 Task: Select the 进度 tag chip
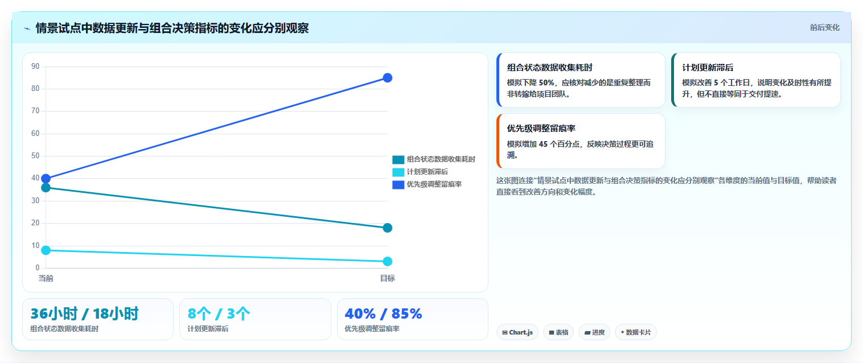[594, 332]
